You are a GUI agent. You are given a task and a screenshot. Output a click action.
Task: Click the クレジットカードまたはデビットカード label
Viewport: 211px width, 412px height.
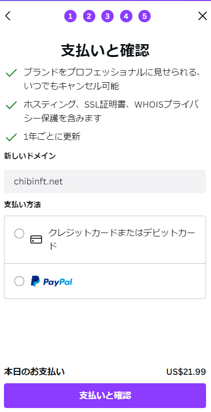click(122, 239)
